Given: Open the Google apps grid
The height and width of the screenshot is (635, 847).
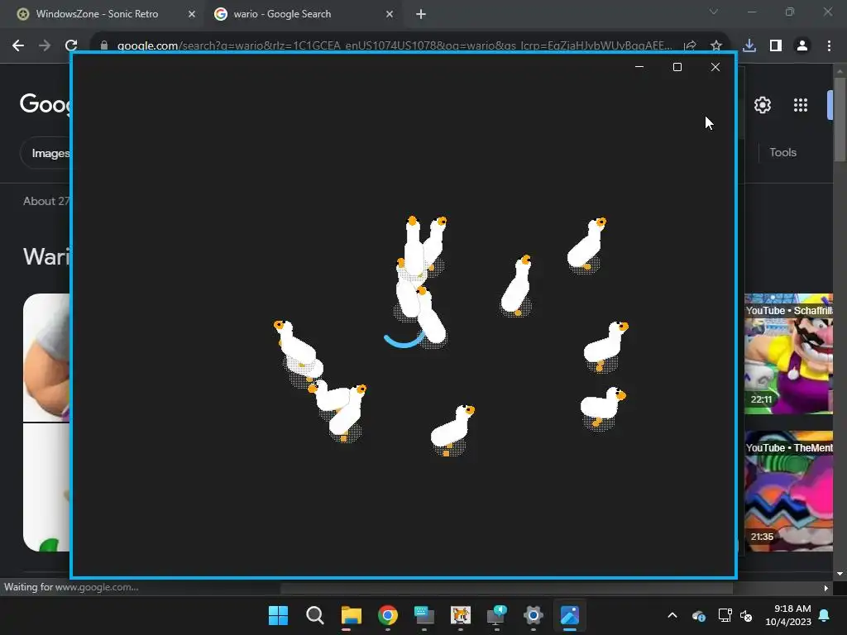Looking at the screenshot, I should [801, 105].
